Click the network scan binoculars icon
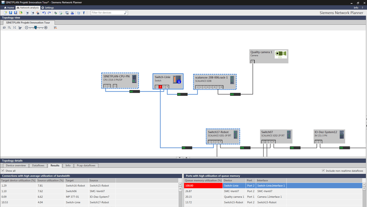 [x=38, y=13]
